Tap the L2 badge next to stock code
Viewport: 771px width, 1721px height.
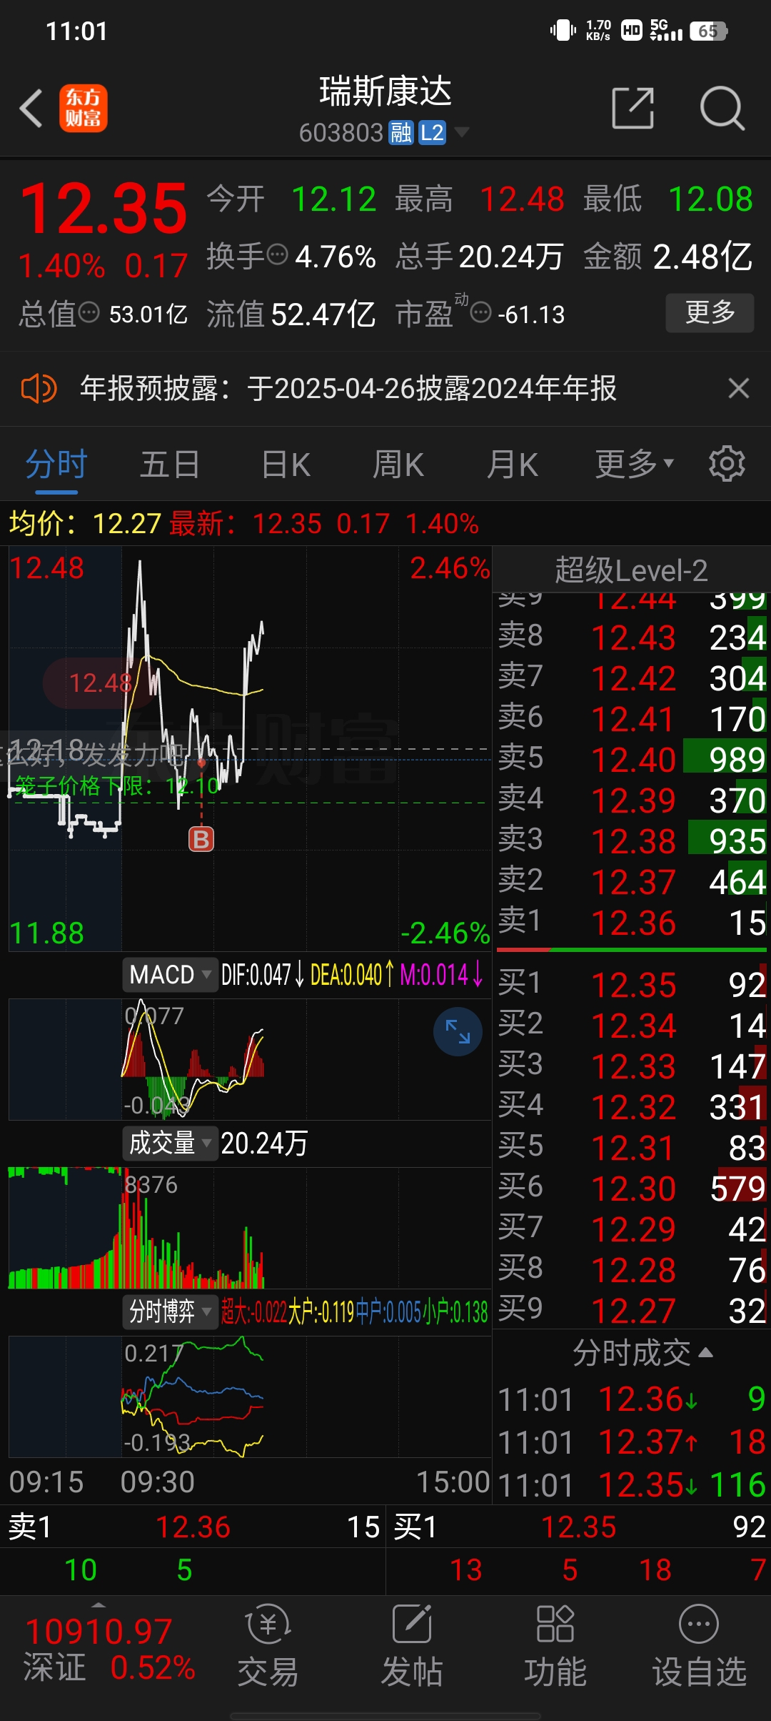coord(432,132)
